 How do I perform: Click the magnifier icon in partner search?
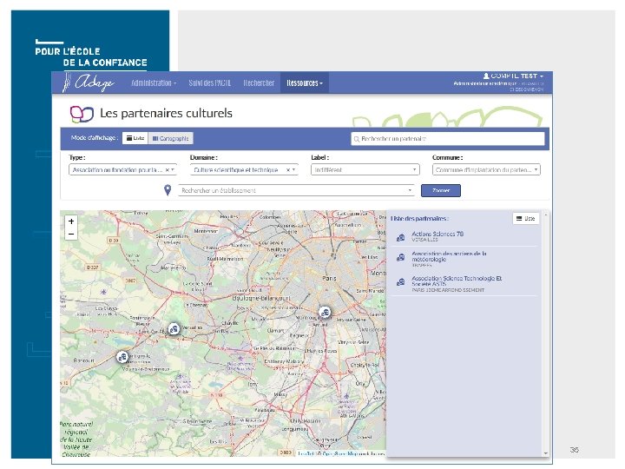click(357, 139)
